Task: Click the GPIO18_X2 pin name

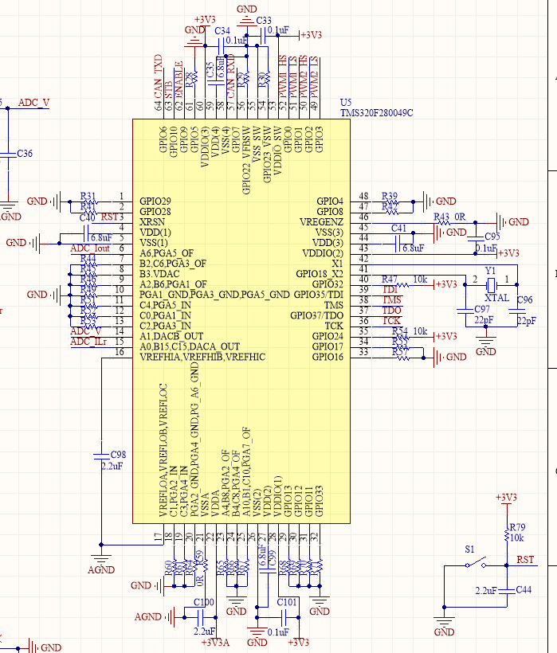Action: [320, 274]
